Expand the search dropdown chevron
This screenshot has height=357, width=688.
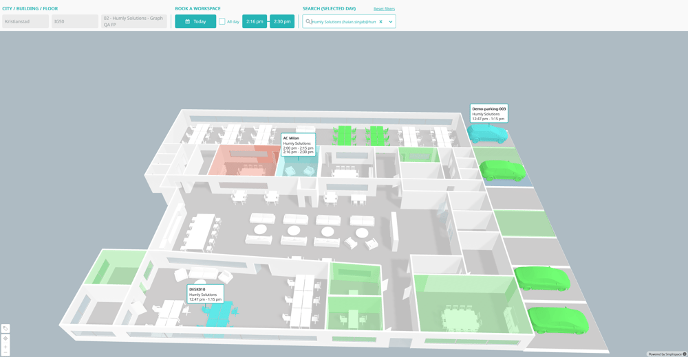pyautogui.click(x=391, y=21)
